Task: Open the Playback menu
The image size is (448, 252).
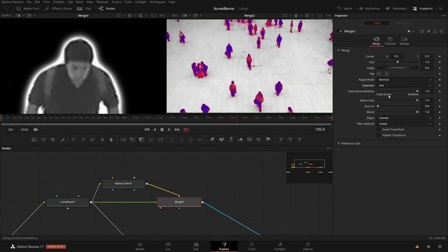Action: [102, 2]
